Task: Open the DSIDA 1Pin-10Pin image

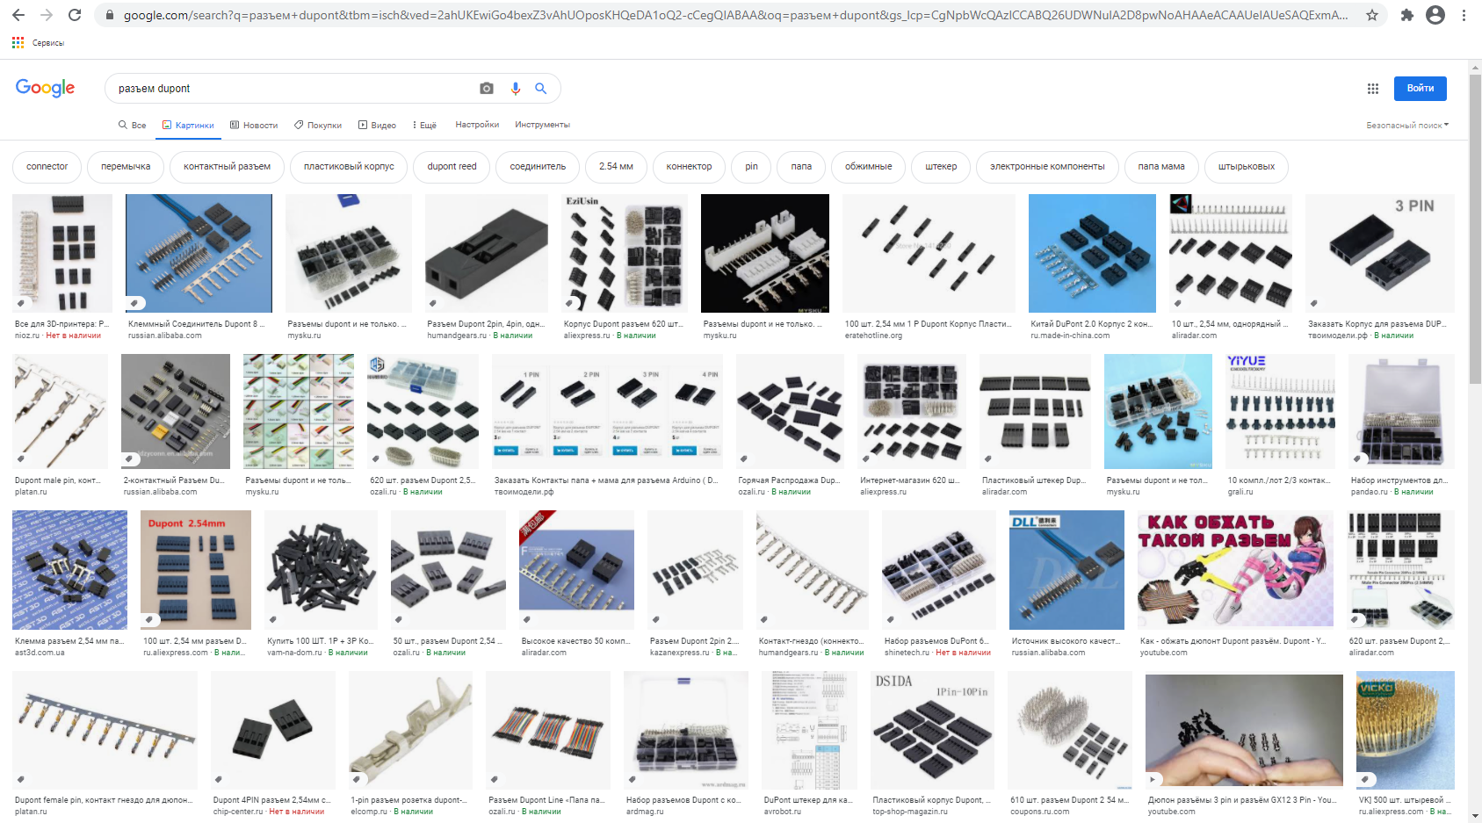Action: (x=932, y=730)
